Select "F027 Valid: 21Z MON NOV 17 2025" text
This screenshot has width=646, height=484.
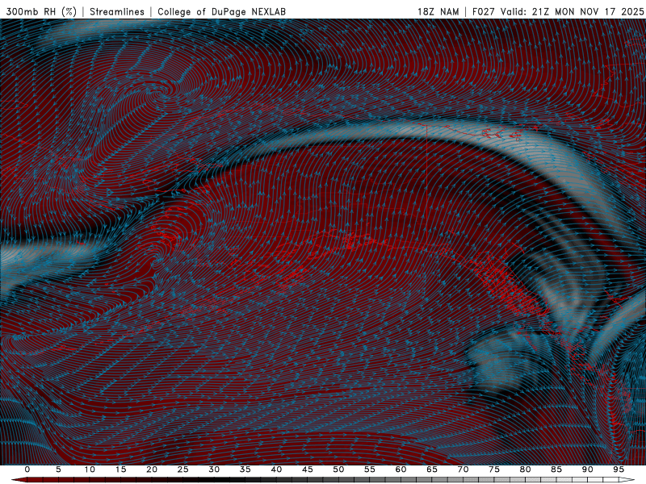(558, 12)
